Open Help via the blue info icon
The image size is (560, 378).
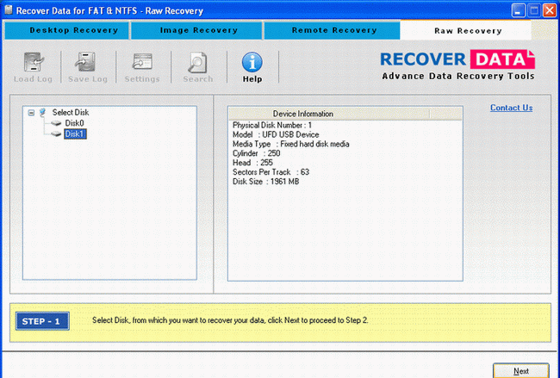(x=252, y=63)
